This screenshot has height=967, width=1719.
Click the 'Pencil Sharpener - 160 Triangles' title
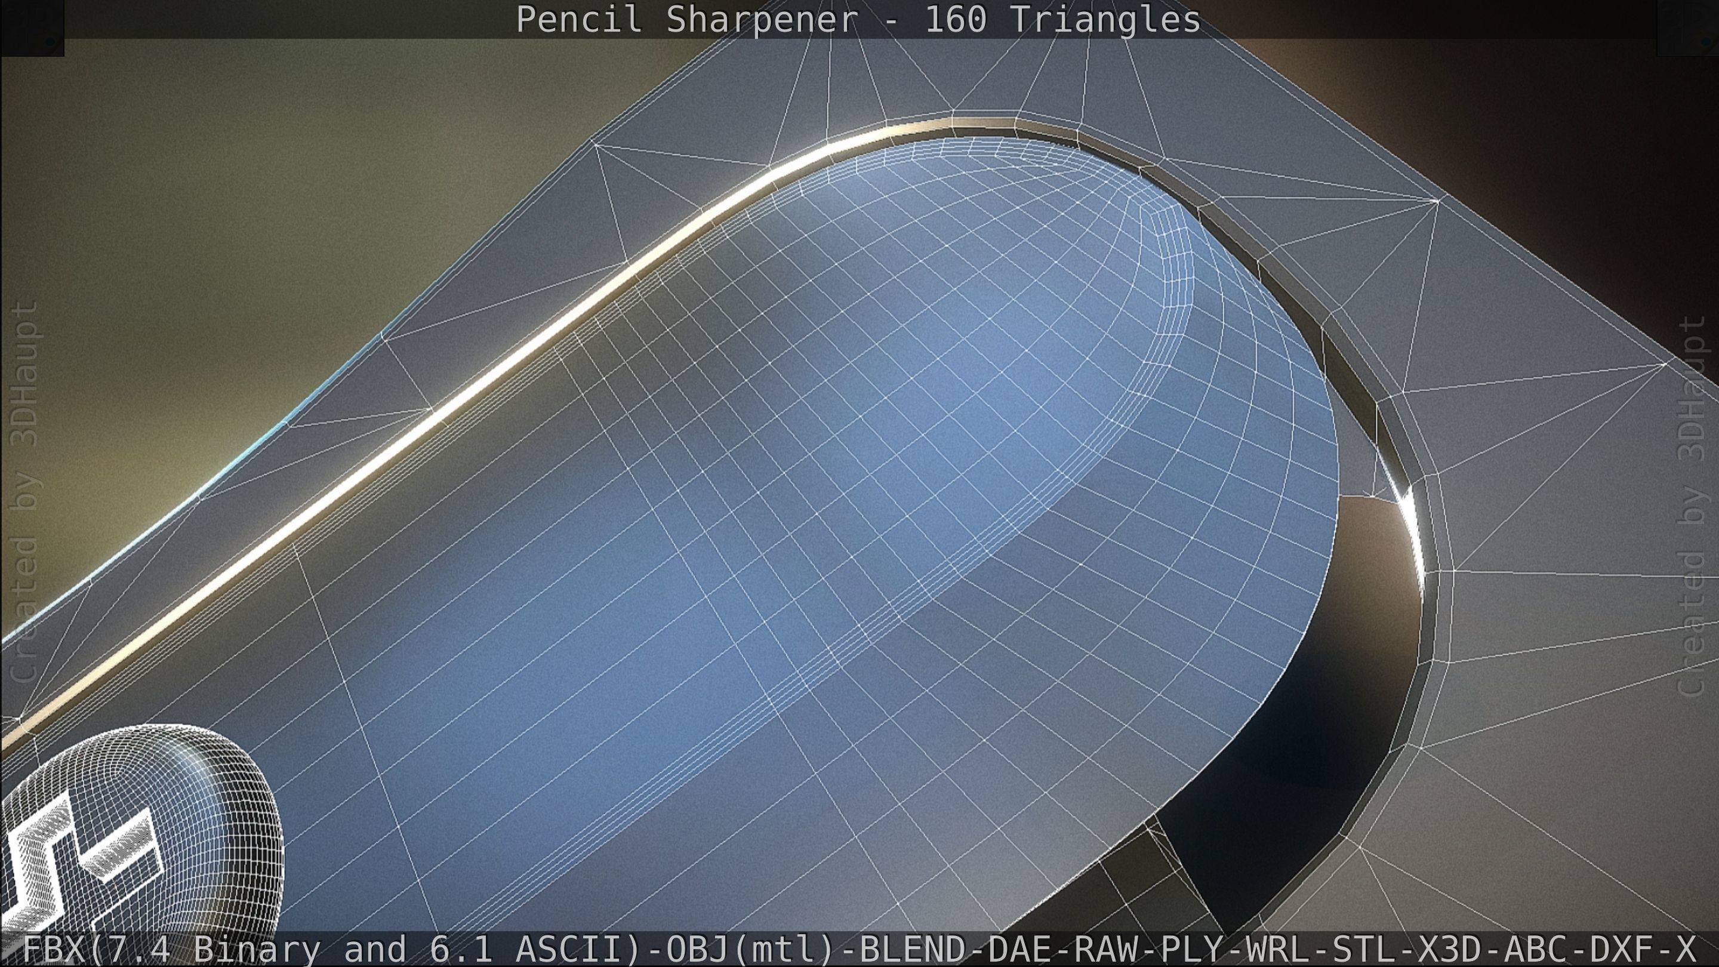(x=859, y=19)
